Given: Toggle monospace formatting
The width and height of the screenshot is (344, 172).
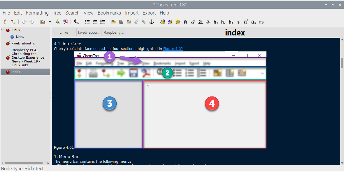Looking at the screenshot, I should 261,22.
